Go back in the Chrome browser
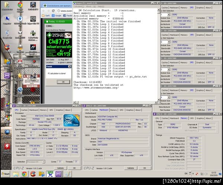This screenshot has height=185, width=223. coord(43,11)
